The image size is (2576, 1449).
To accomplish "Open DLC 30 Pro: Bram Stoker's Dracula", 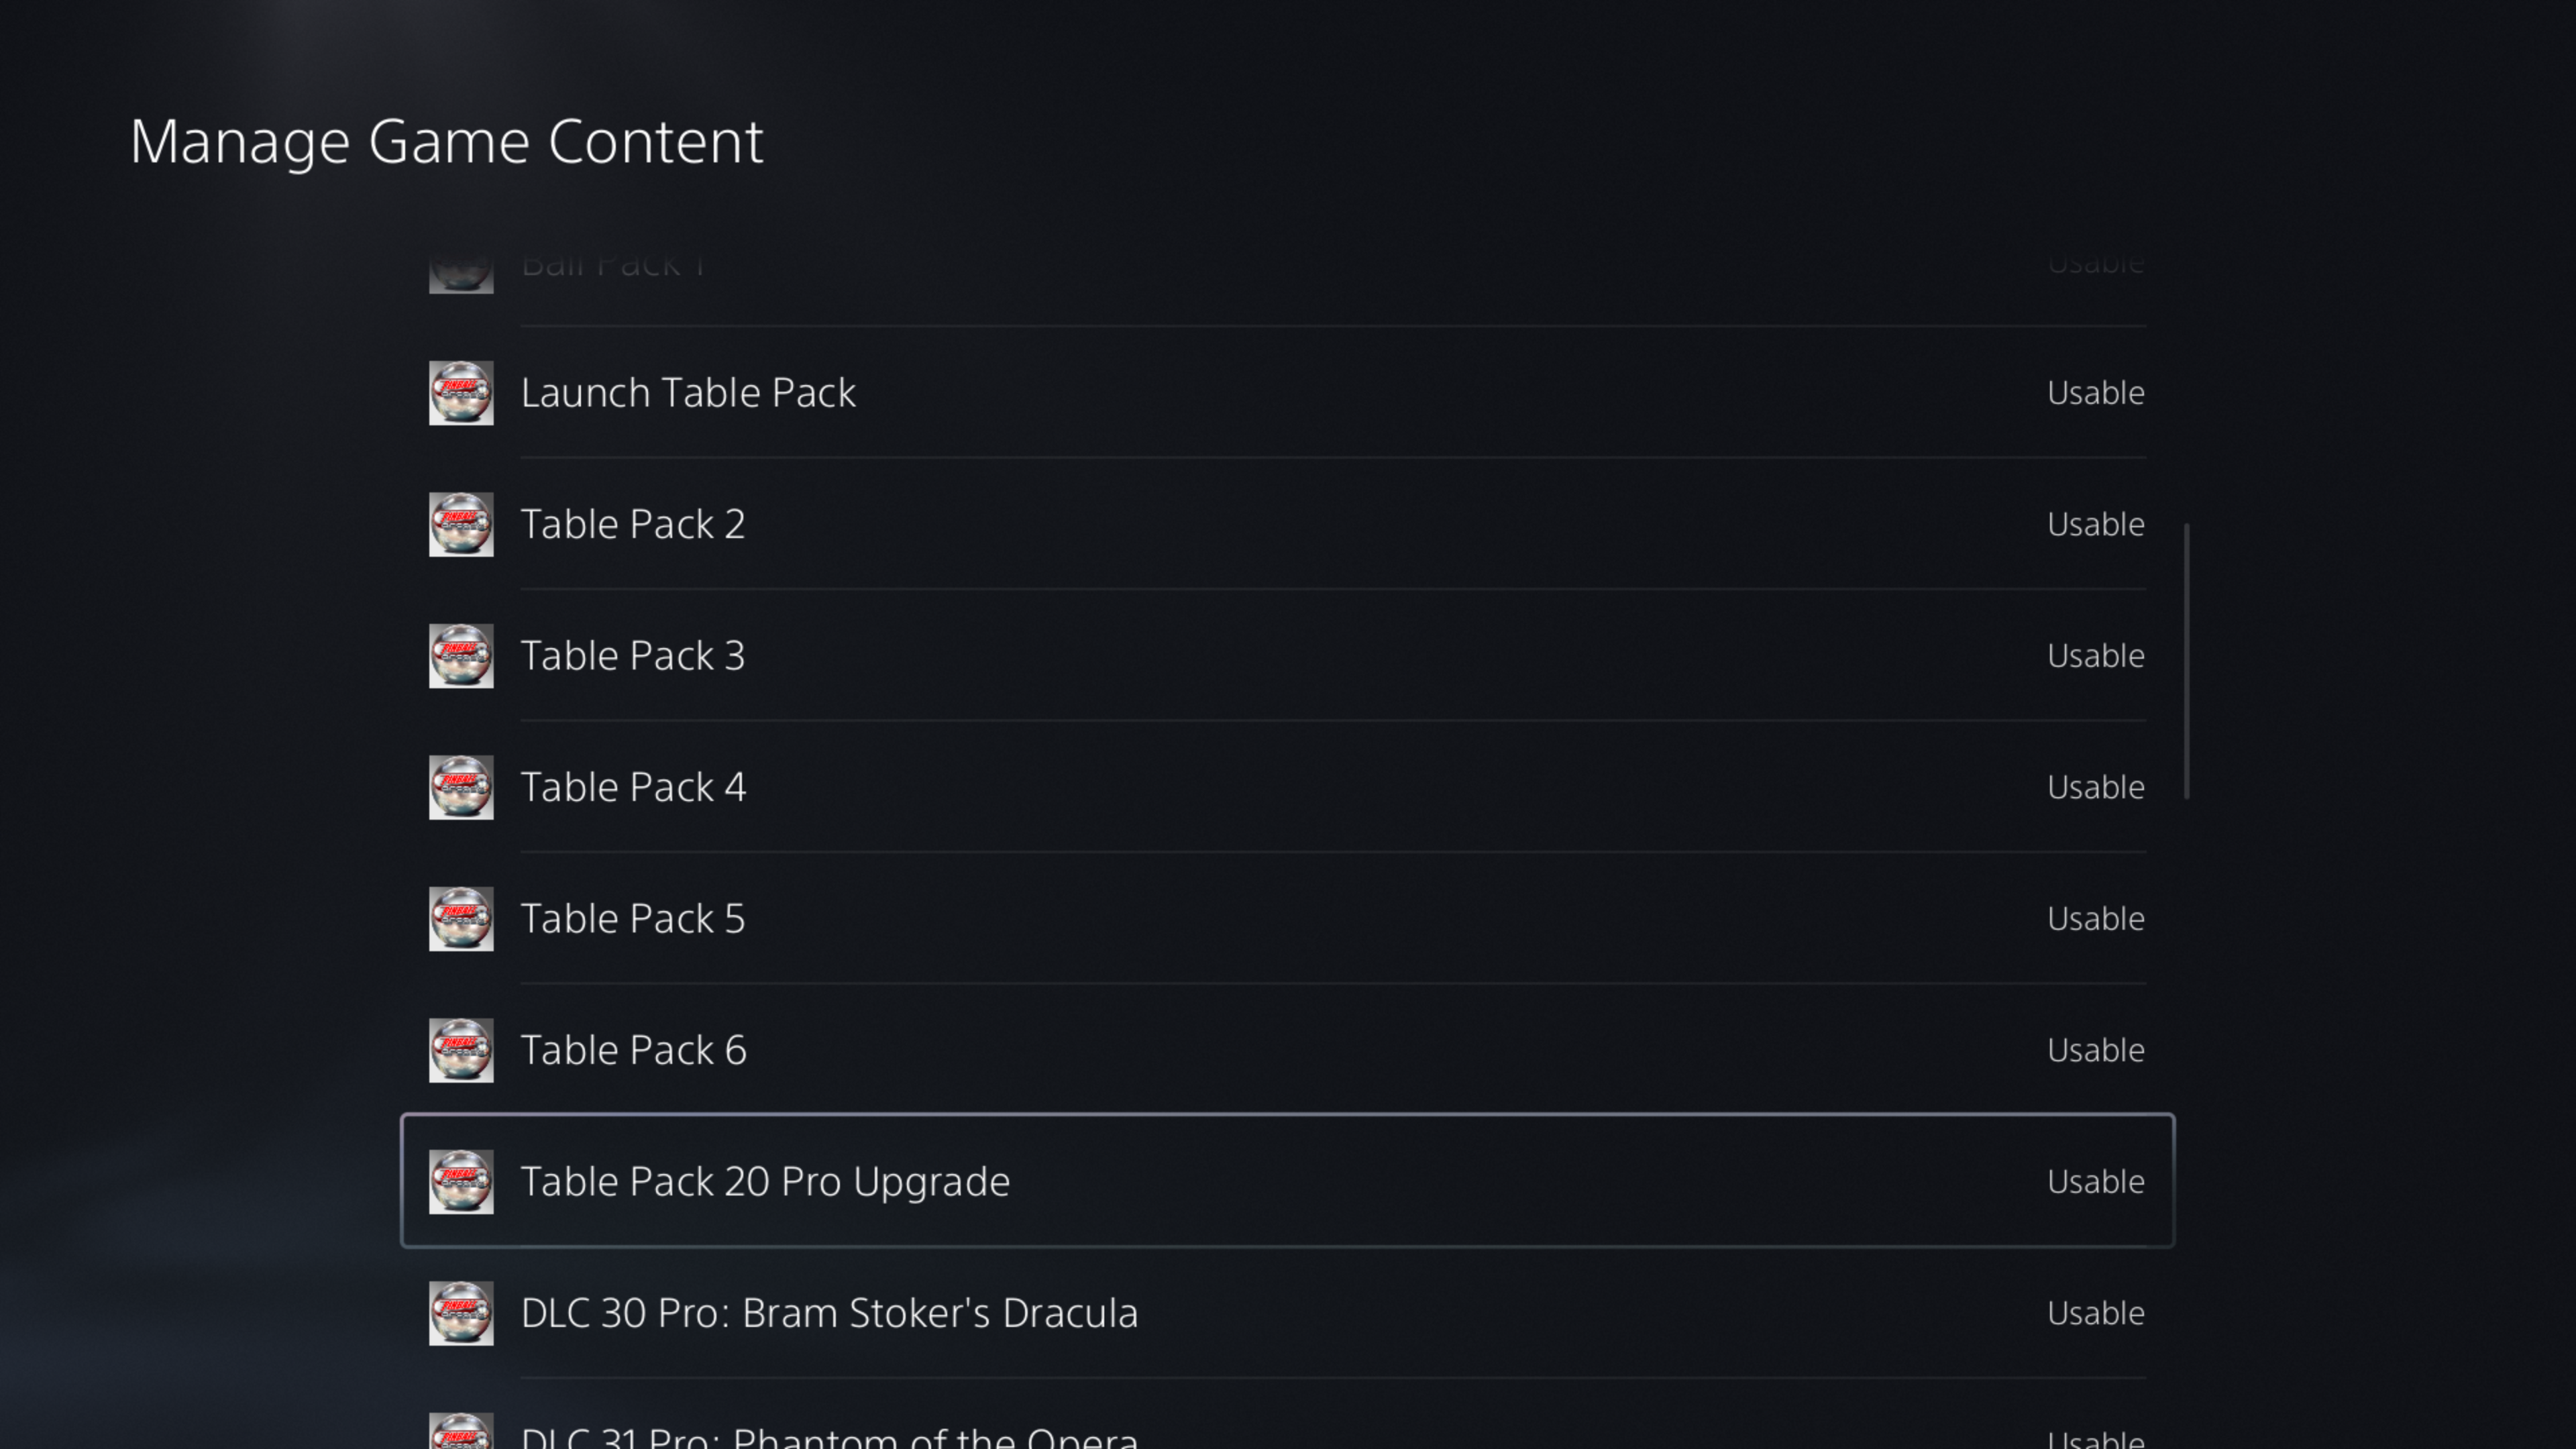I will 829,1313.
